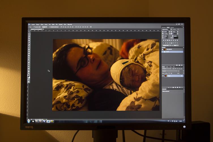213x142 pixels.
Task: Select the Healing Brush tool
Action: (x=29, y=45)
